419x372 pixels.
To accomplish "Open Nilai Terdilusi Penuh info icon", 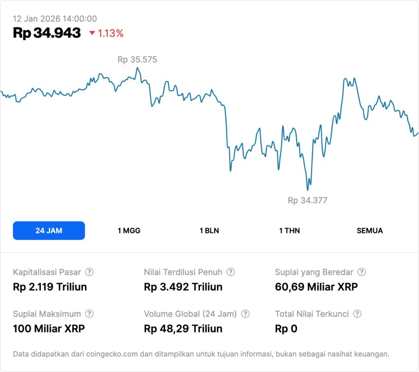I will pyautogui.click(x=230, y=272).
